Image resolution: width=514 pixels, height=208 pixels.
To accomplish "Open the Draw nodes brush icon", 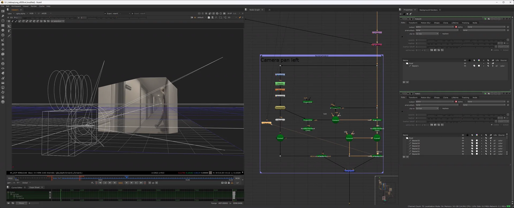I will (3, 16).
